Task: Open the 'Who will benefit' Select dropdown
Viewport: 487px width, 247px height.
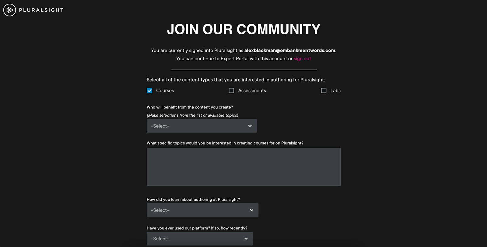Action: 201,126
